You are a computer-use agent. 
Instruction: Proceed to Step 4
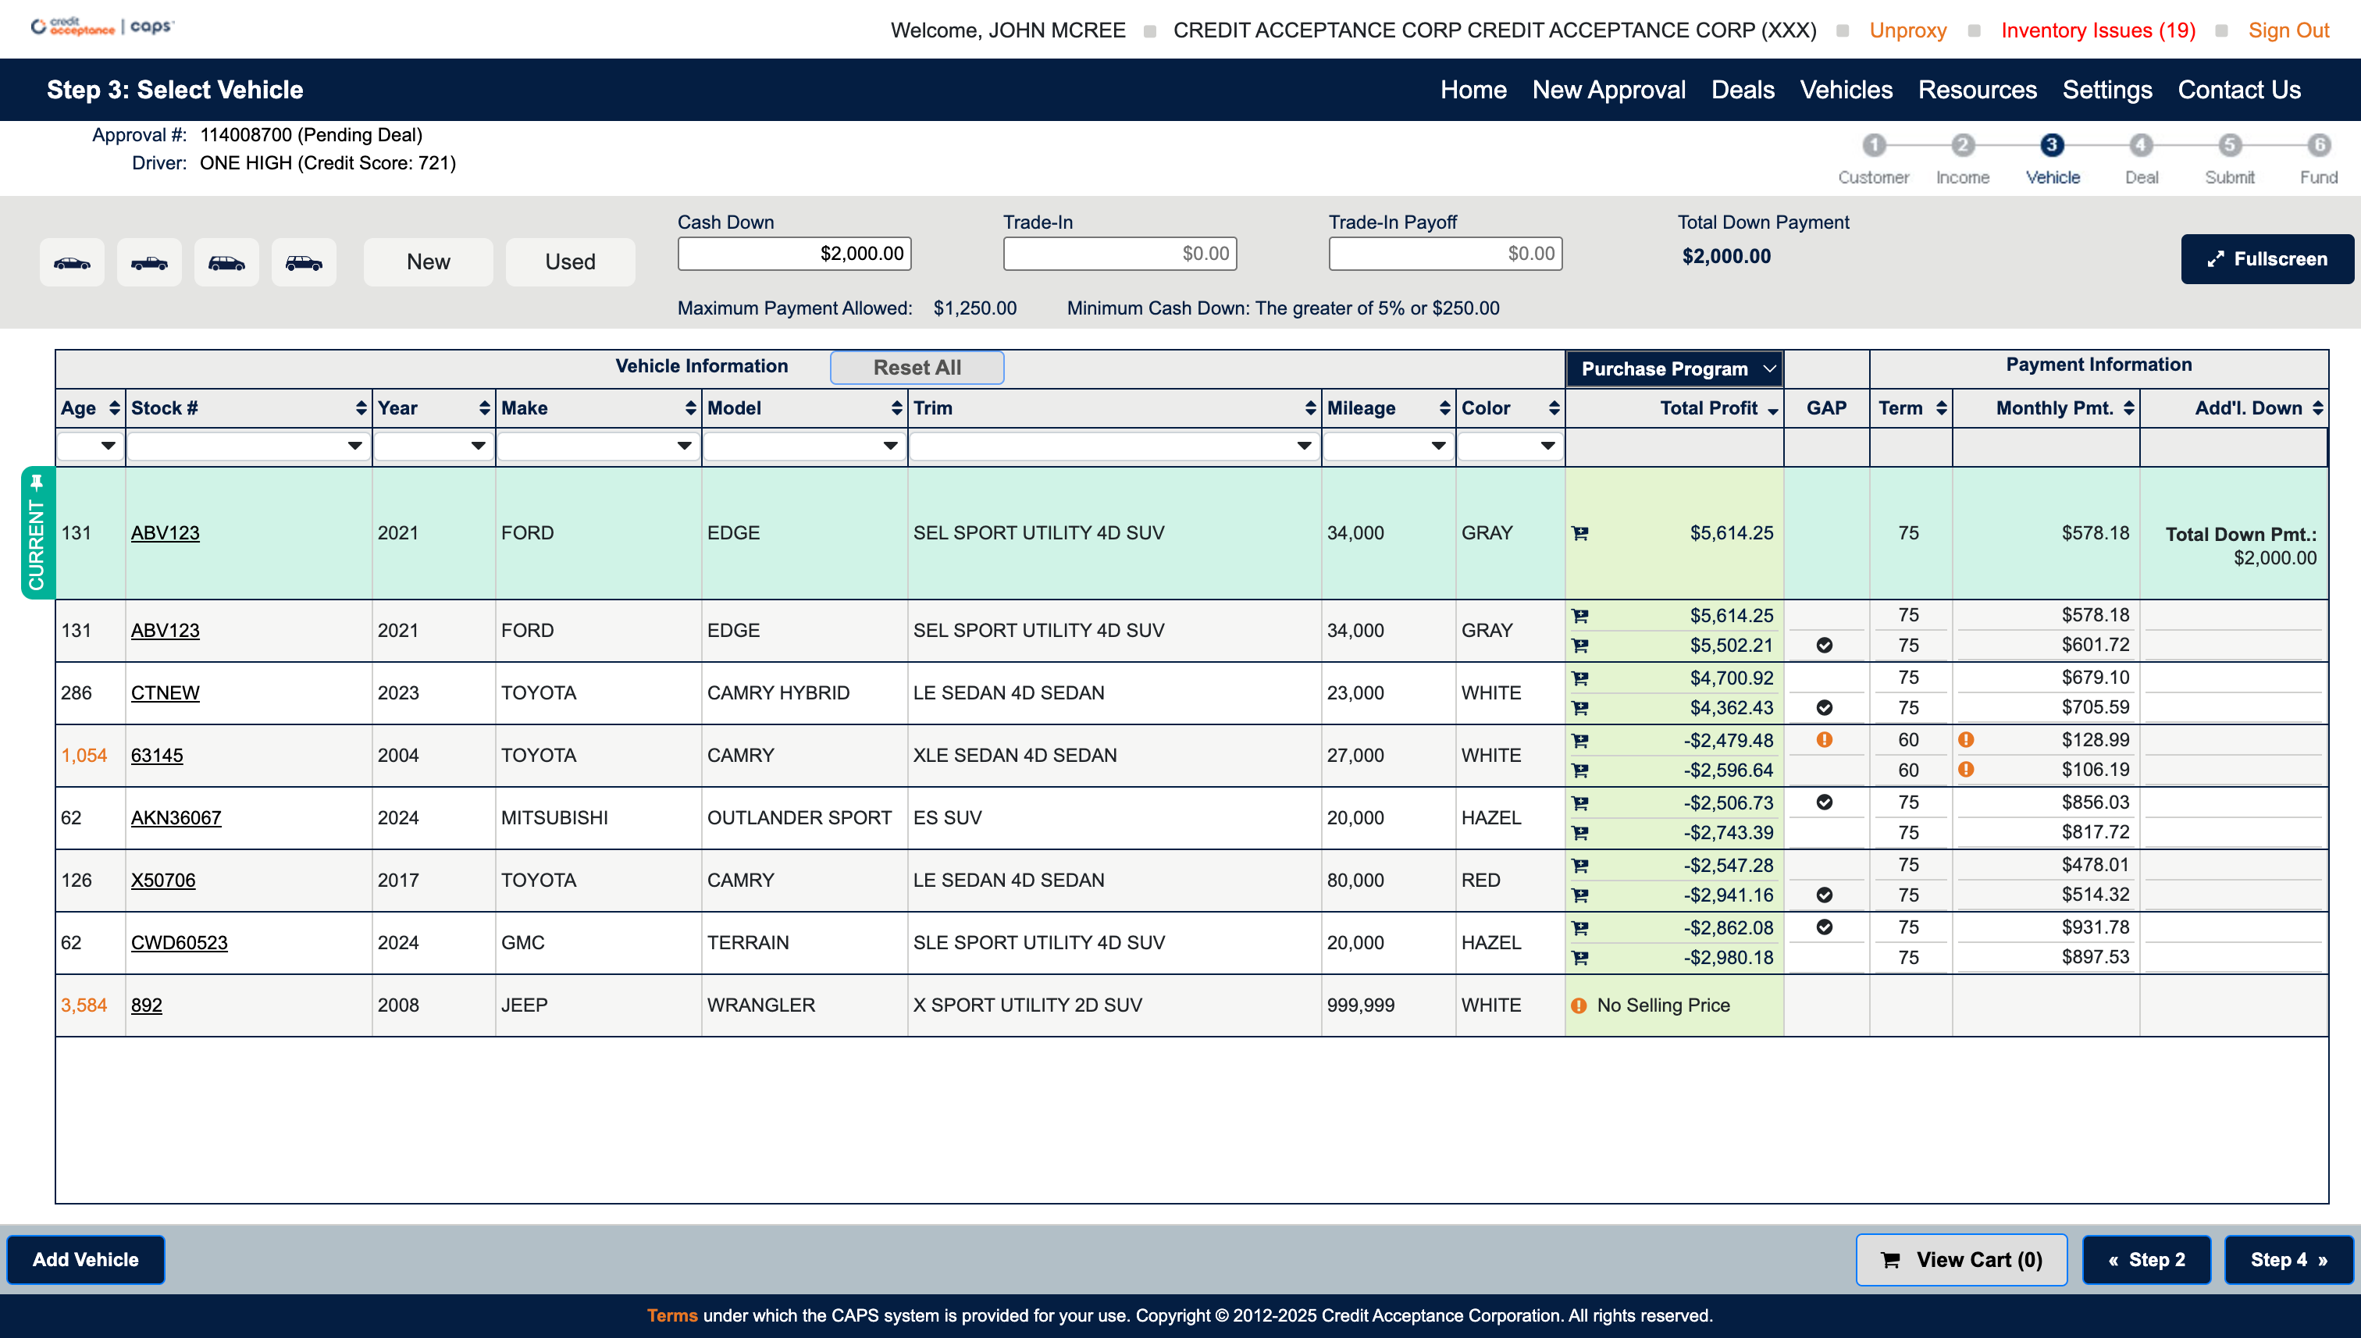pyautogui.click(x=2288, y=1260)
